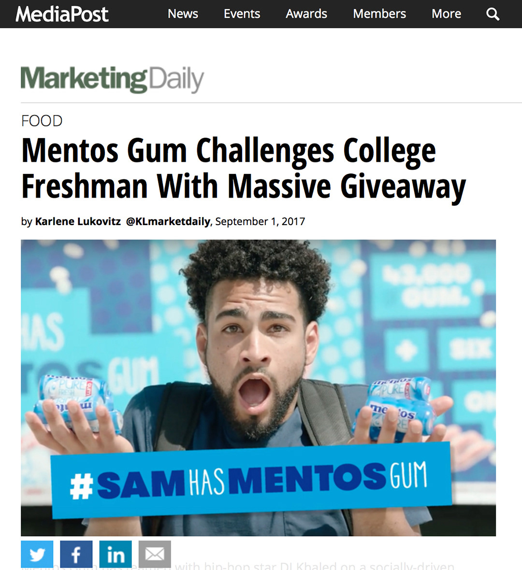Click the MediaPost logo
Image resolution: width=522 pixels, height=570 pixels.
62,14
